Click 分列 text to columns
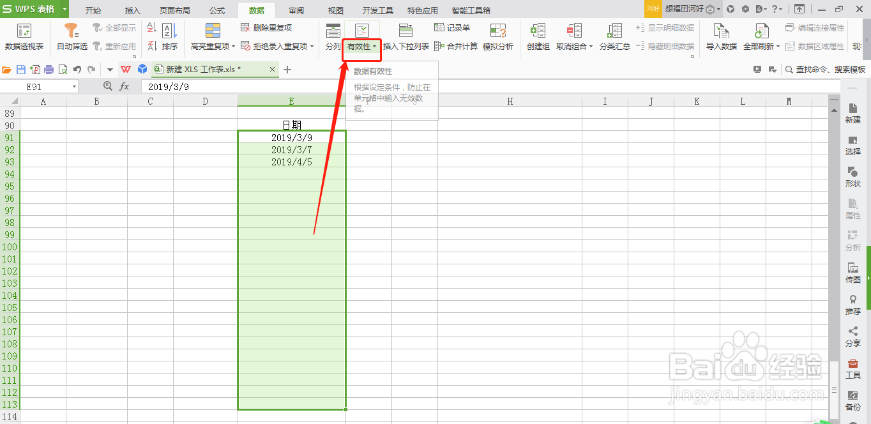This screenshot has width=871, height=424. [333, 37]
